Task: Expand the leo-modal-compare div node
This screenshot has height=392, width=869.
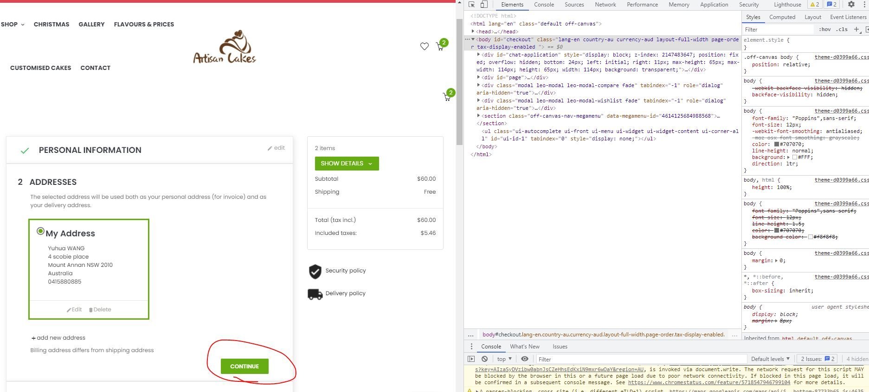Action: click(478, 85)
